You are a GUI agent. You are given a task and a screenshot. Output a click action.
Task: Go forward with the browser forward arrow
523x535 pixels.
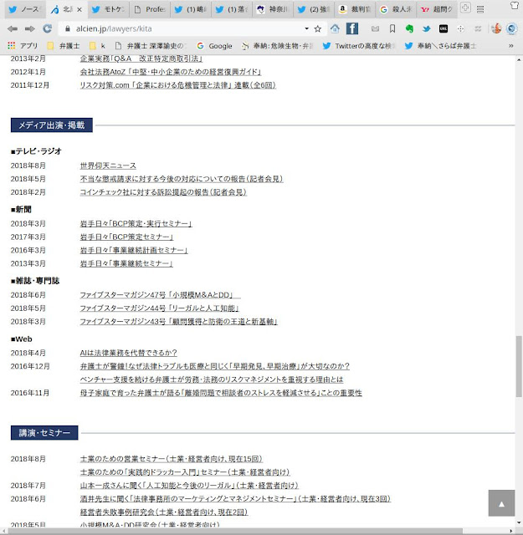point(30,29)
